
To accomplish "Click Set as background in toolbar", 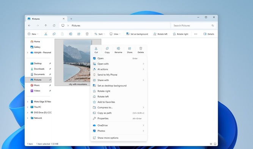I will point(137,34).
